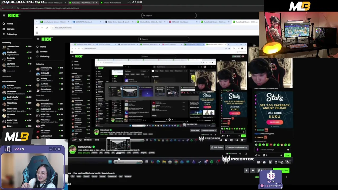Click the Customize channel button
The width and height of the screenshot is (338, 190).
tap(237, 148)
